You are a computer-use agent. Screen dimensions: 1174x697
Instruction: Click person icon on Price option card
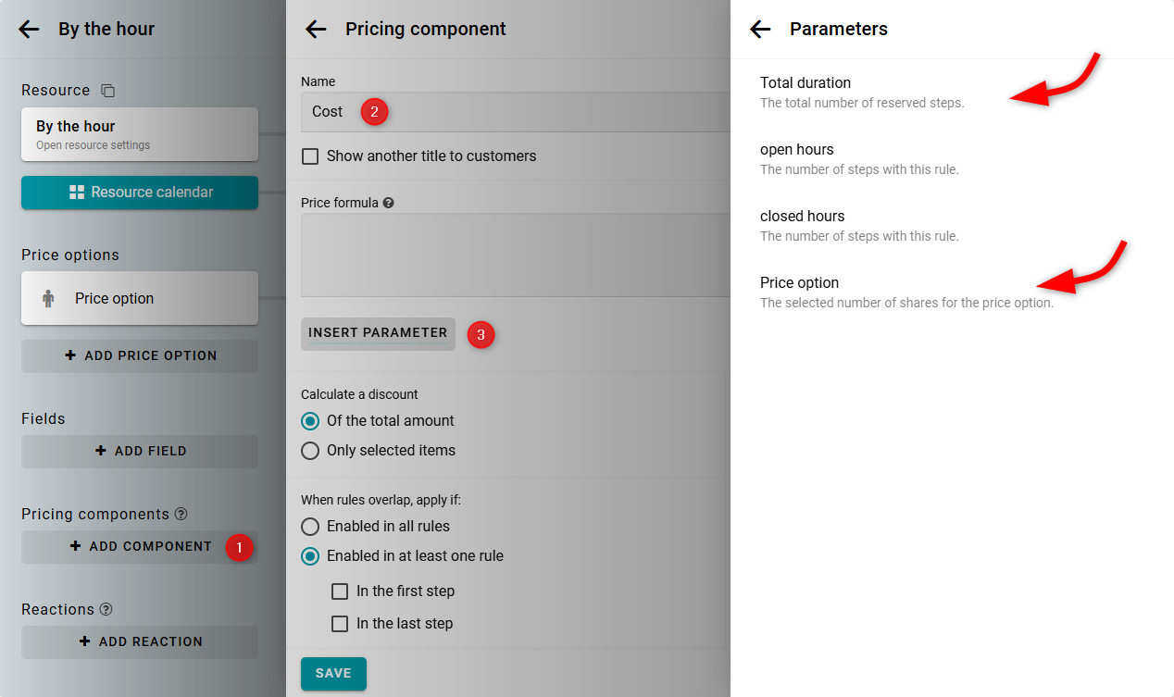[48, 299]
